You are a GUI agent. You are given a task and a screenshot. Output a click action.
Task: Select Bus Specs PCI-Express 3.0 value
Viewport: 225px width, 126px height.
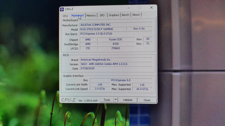[116, 34]
